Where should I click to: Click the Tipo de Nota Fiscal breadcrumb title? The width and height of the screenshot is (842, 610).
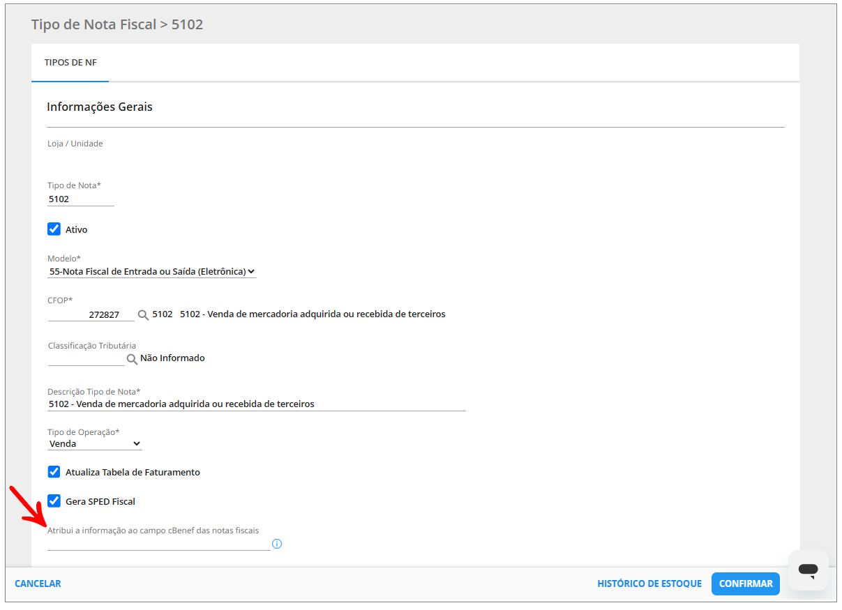tap(93, 24)
